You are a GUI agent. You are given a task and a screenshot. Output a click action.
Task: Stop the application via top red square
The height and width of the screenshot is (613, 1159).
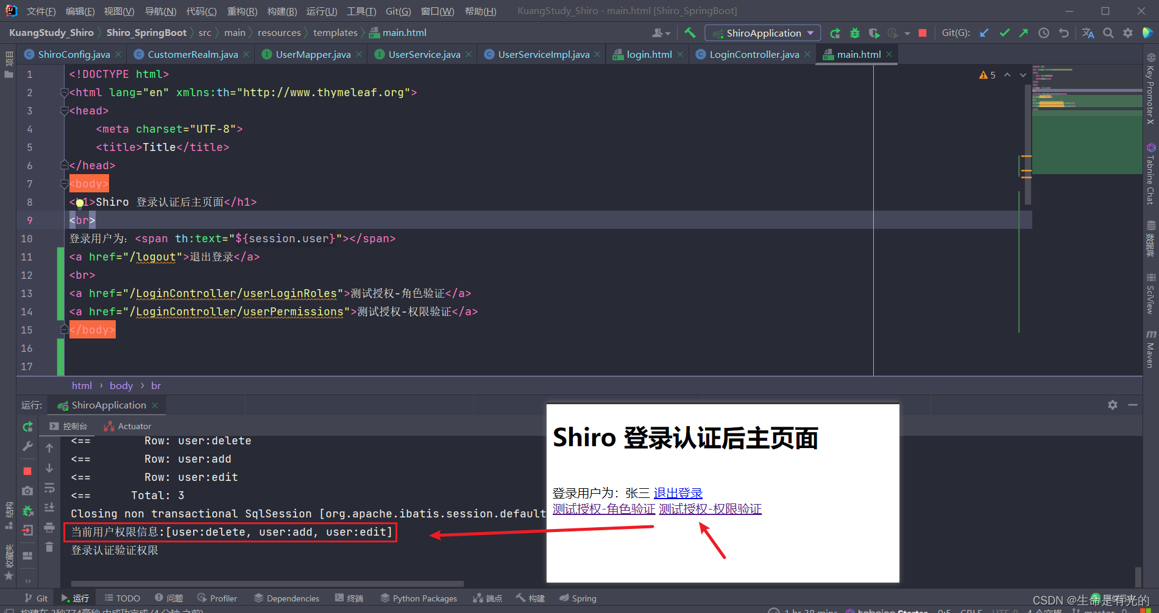923,33
